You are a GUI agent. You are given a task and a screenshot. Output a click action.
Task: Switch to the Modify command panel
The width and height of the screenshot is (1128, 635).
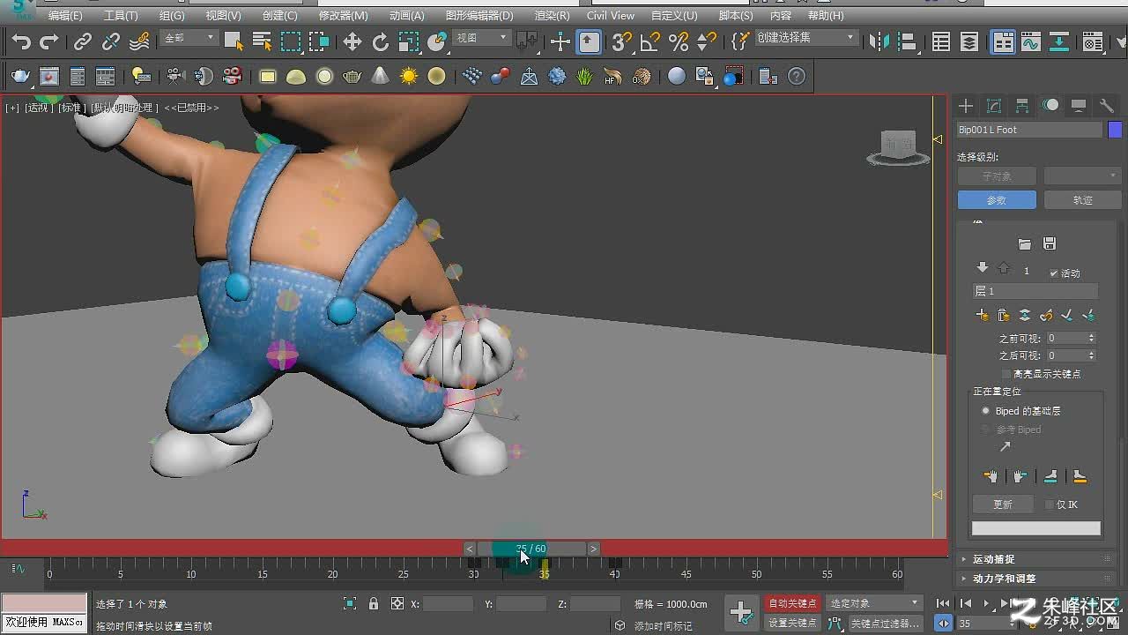point(994,106)
